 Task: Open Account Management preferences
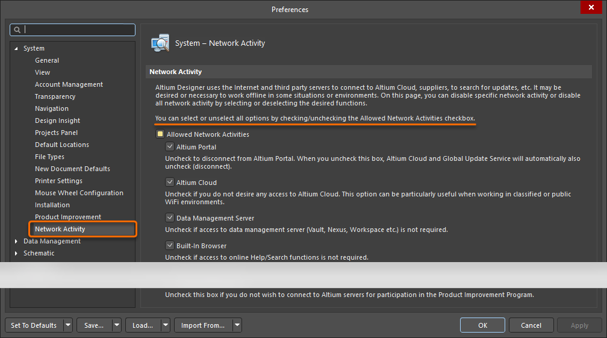69,84
